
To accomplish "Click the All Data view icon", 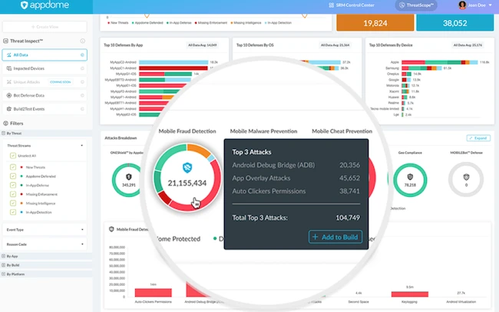I will tap(9, 55).
